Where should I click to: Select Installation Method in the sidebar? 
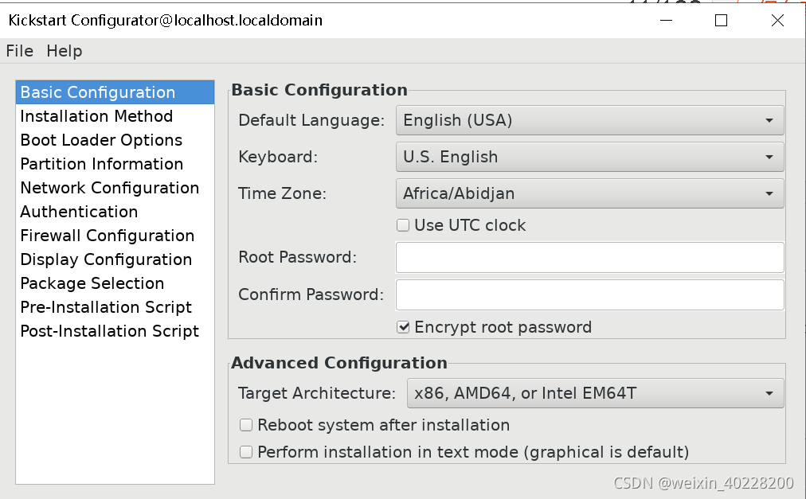pyautogui.click(x=96, y=116)
